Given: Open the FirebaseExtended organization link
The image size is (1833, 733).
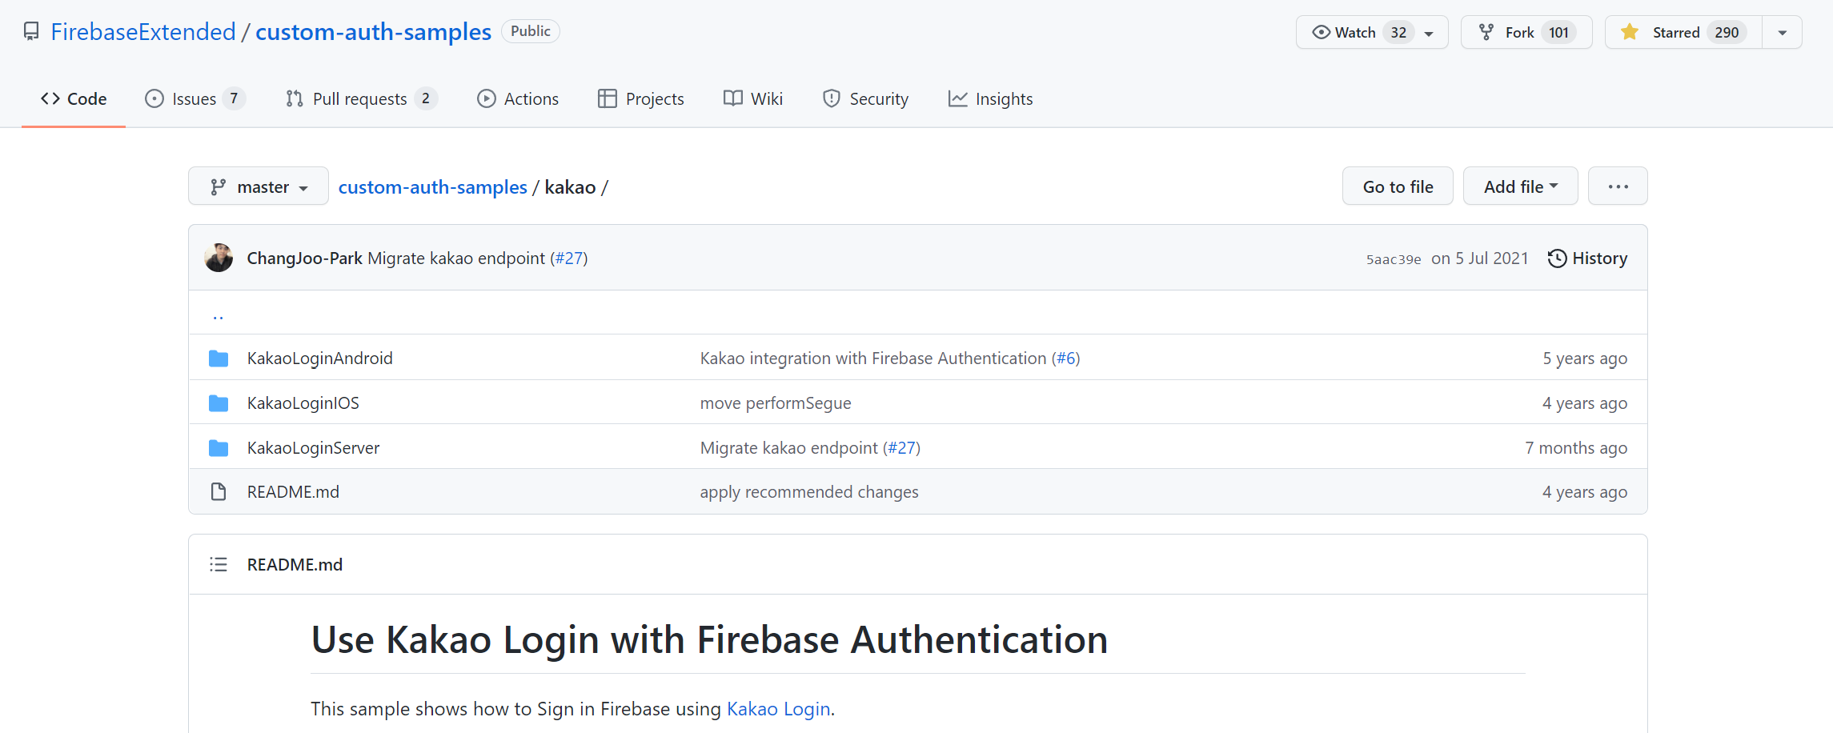Looking at the screenshot, I should 143,32.
